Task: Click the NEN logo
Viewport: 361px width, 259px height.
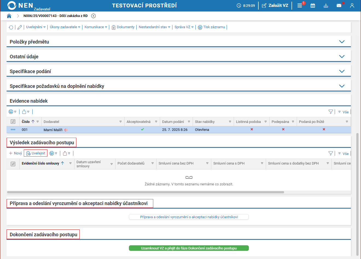Action: coord(20,5)
